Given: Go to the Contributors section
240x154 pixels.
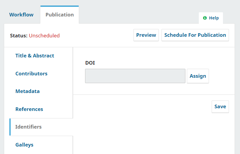Looking at the screenshot, I should tap(31, 74).
